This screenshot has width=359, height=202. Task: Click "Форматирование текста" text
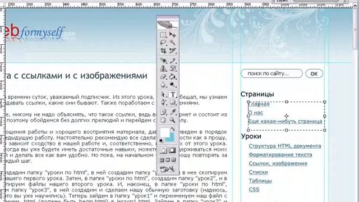coord(280,155)
